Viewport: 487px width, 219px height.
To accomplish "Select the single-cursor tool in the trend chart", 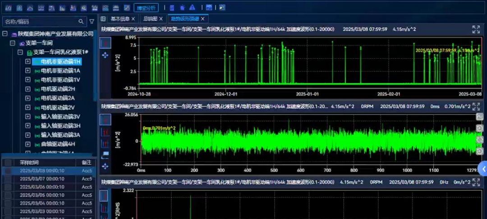I will pyautogui.click(x=105, y=42).
